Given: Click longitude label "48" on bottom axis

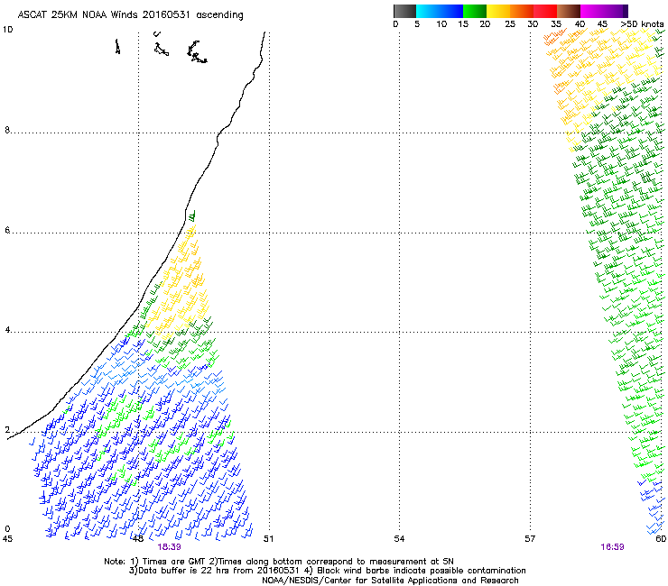Looking at the screenshot, I should (x=137, y=539).
